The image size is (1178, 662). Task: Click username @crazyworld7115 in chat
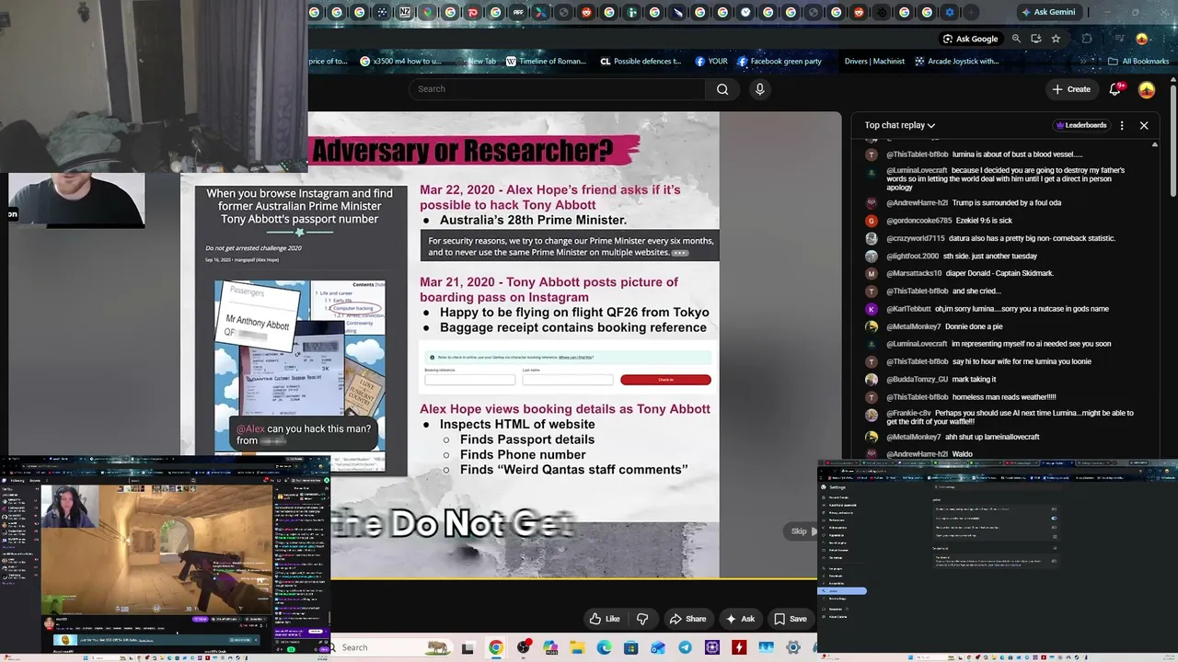(x=916, y=238)
